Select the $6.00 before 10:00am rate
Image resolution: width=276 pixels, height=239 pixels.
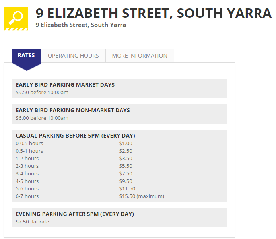click(42, 118)
